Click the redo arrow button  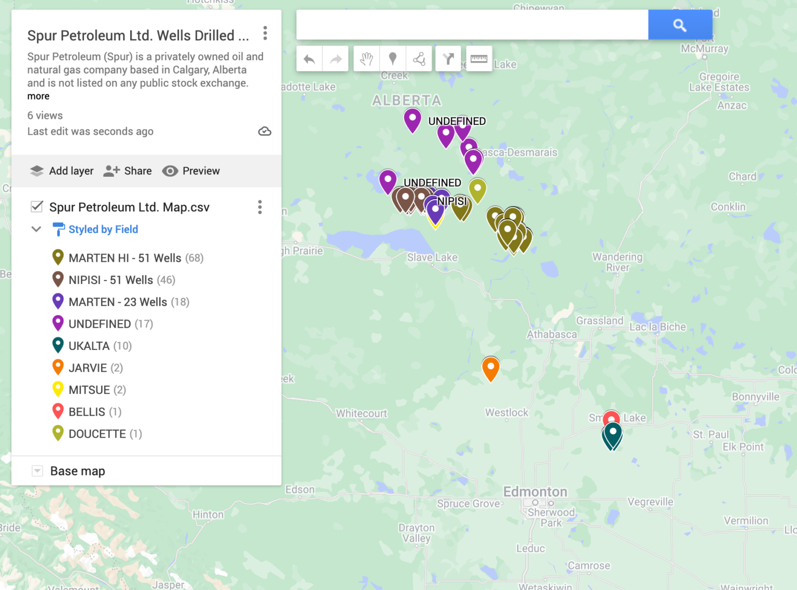(336, 59)
